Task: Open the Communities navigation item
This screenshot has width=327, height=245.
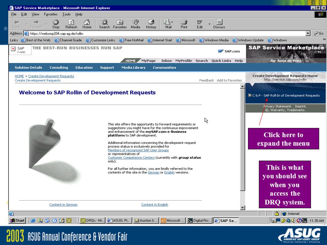Action: [x=165, y=67]
